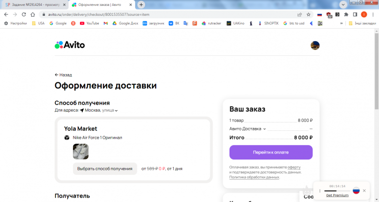This screenshot has height=202, width=379.
Task: Click the page vertical scrollbar thumb
Action: (x=377, y=71)
